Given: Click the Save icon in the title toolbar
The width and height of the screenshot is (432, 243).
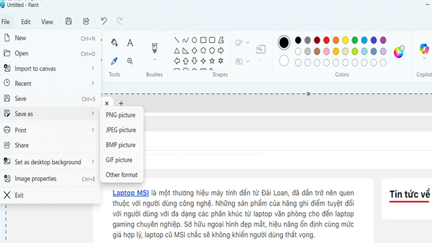Looking at the screenshot, I should click(x=69, y=21).
